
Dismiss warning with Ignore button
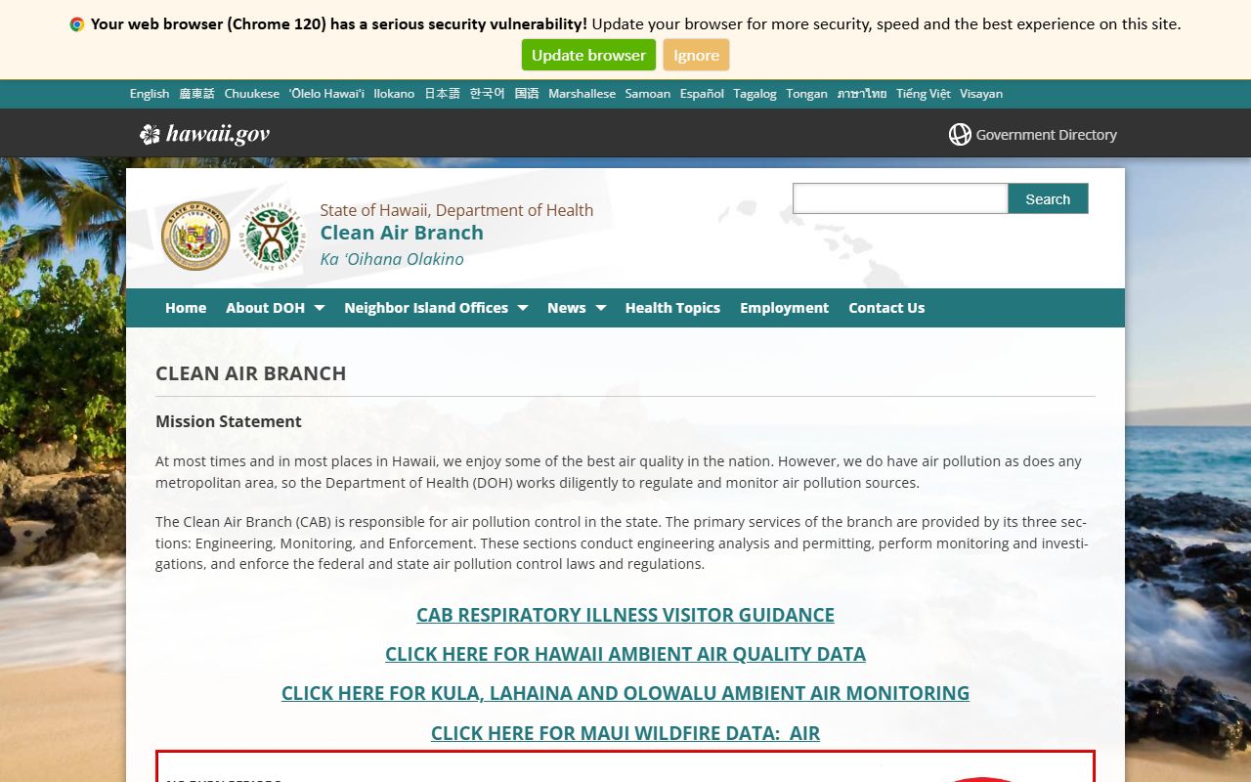tap(696, 55)
